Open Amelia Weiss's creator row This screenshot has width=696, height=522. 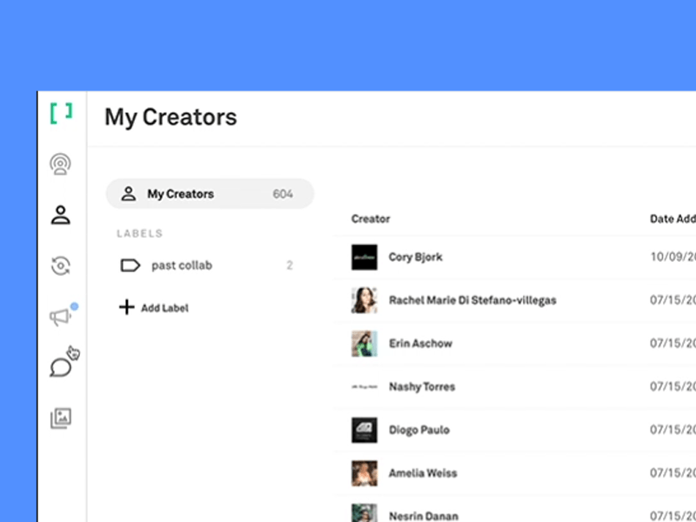tap(422, 473)
